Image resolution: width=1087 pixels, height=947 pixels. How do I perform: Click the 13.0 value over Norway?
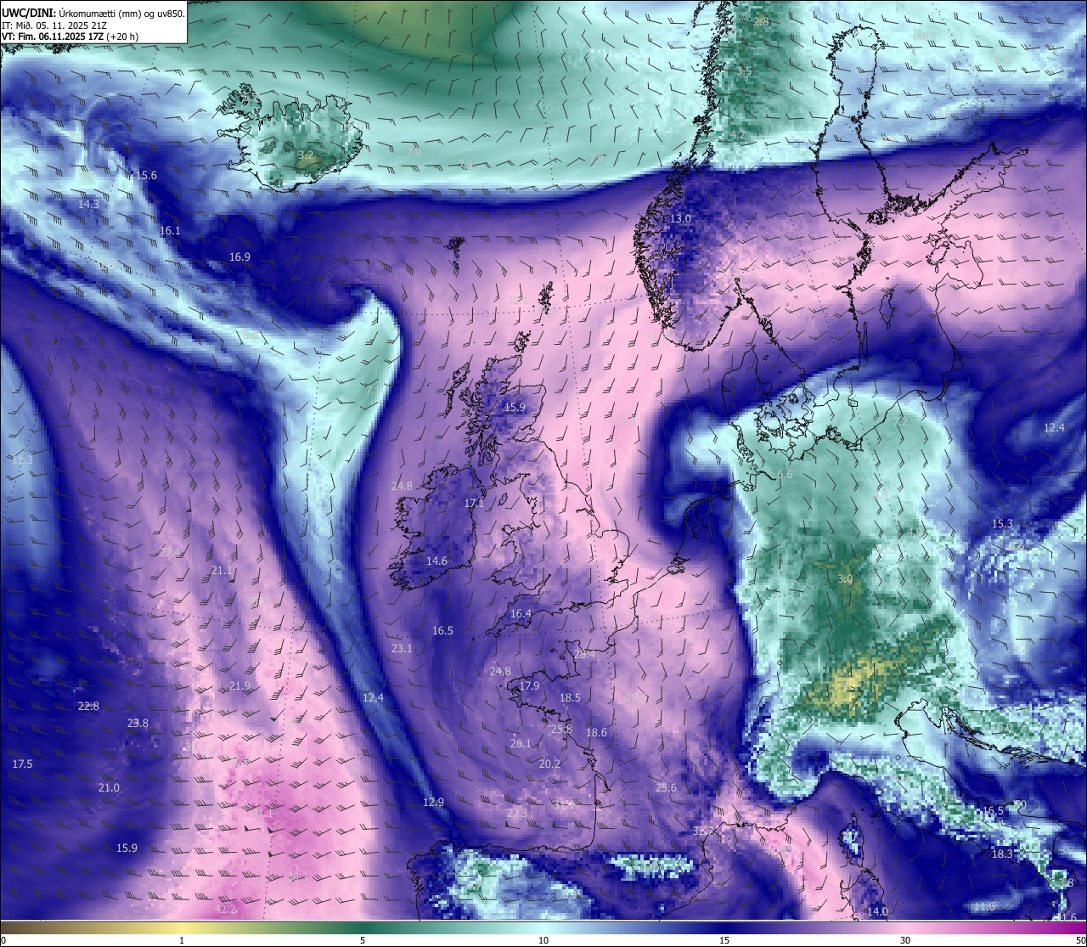[681, 219]
